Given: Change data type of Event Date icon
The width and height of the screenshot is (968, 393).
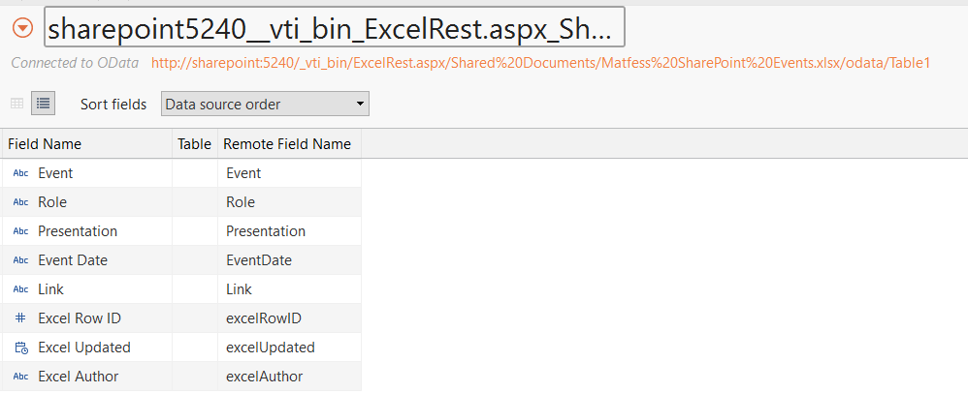Looking at the screenshot, I should pyautogui.click(x=21, y=260).
